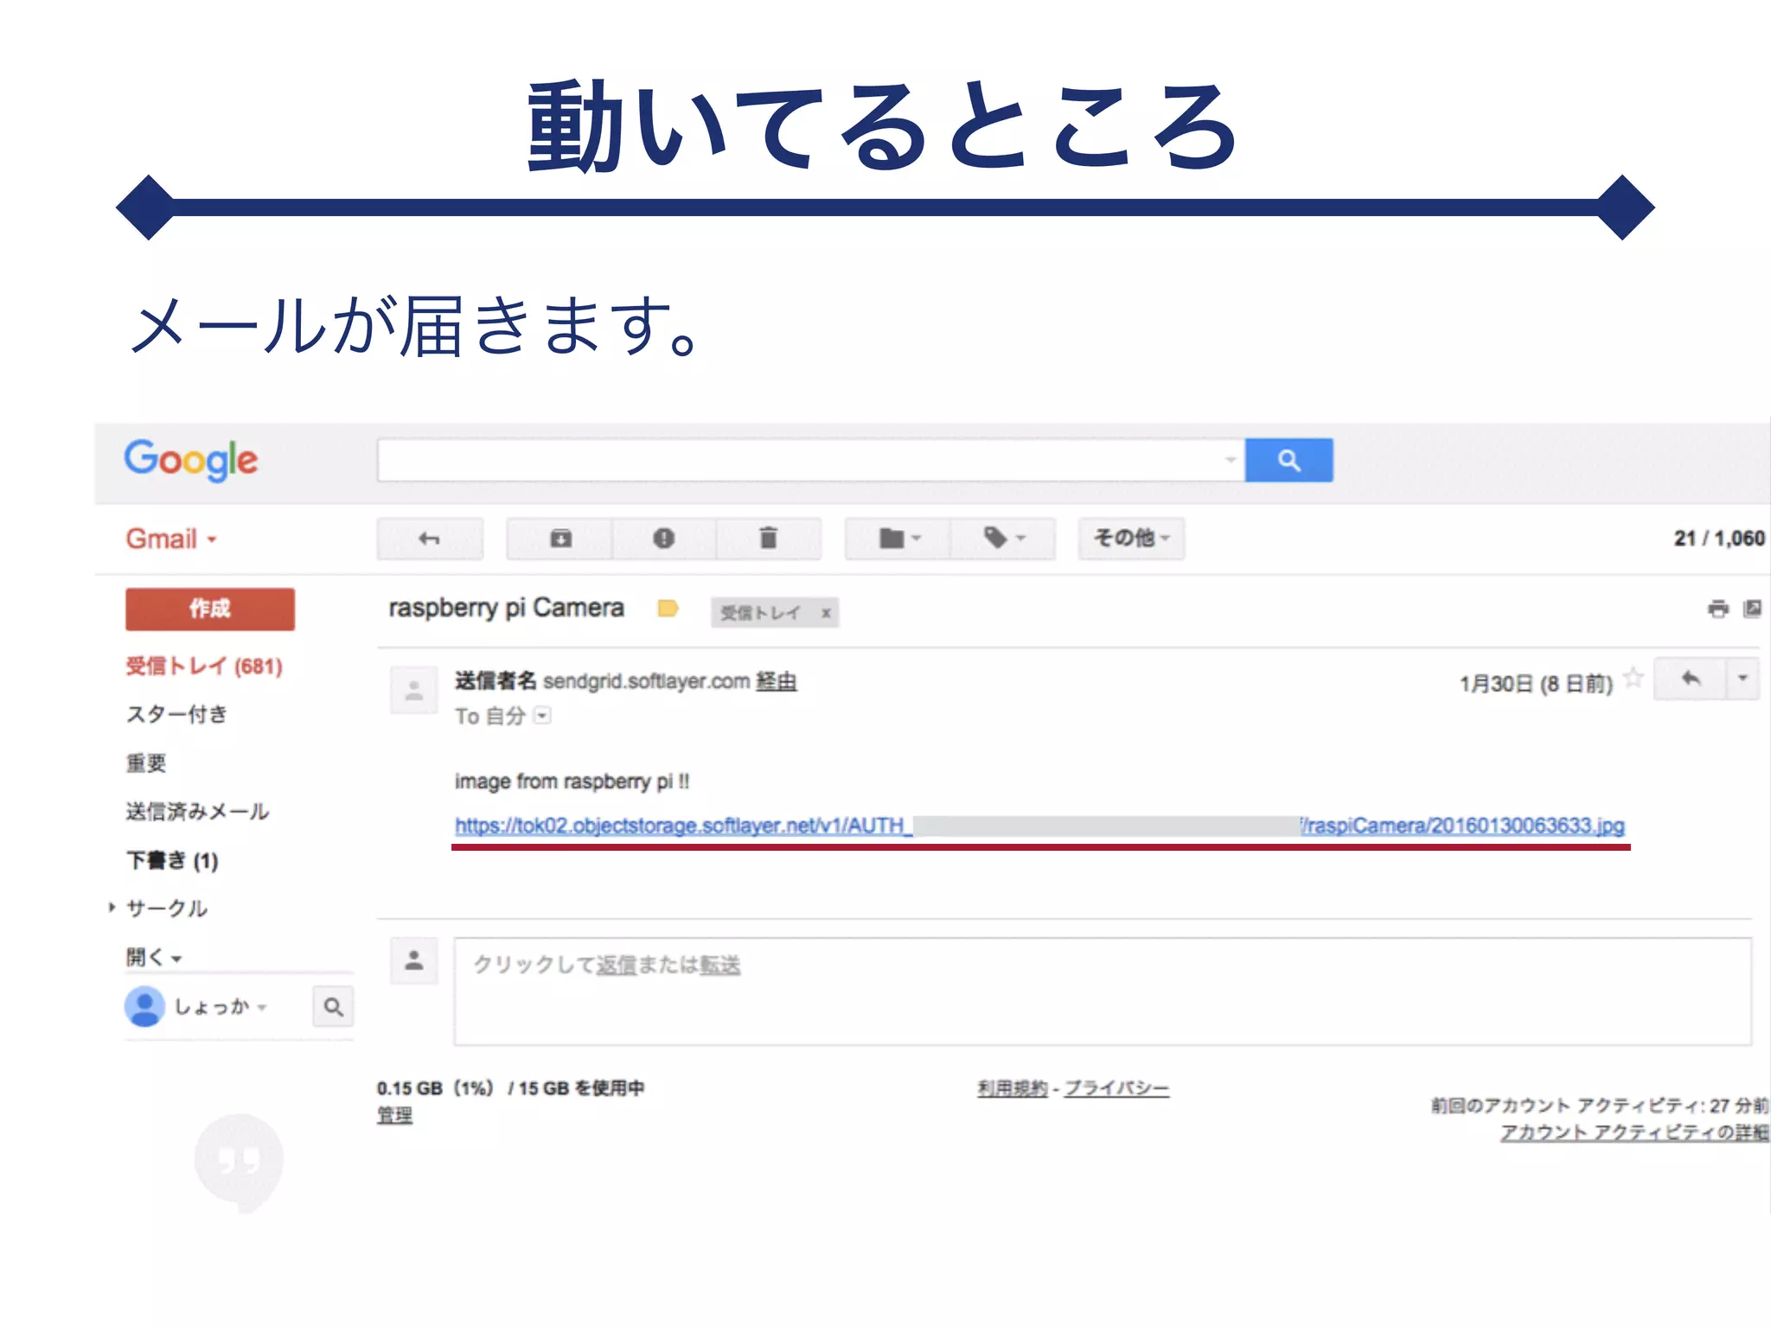The width and height of the screenshot is (1771, 1328).
Task: Open 重要 important mail
Action: point(146,763)
